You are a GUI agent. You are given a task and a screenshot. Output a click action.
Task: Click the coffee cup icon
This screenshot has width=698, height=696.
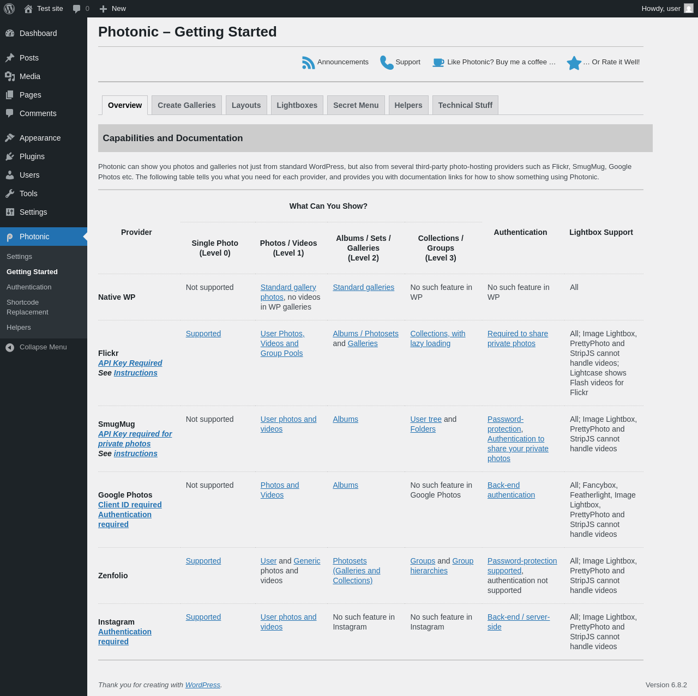438,63
